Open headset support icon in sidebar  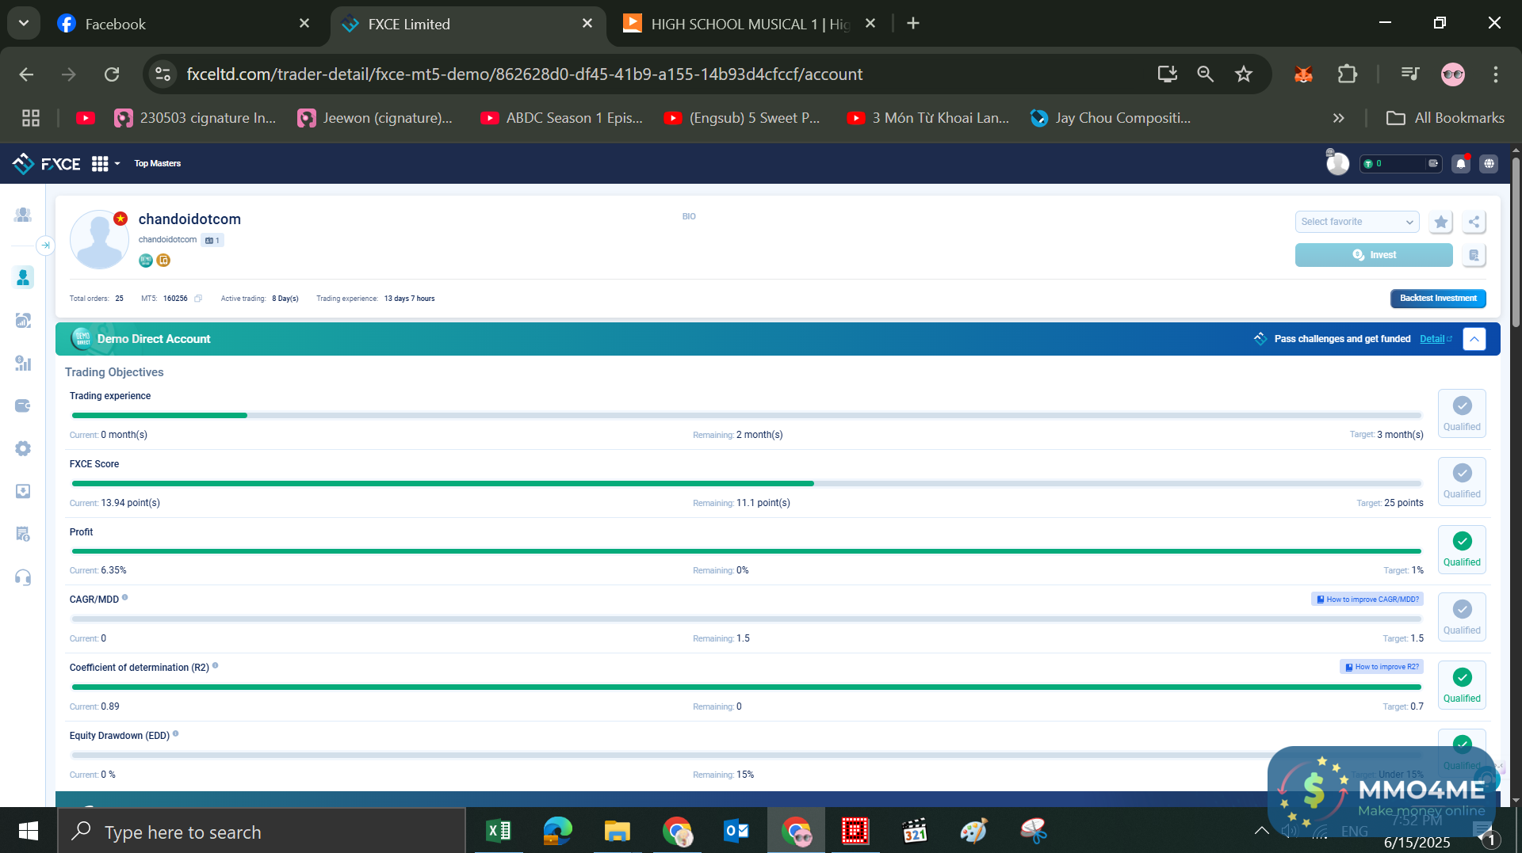pos(23,577)
